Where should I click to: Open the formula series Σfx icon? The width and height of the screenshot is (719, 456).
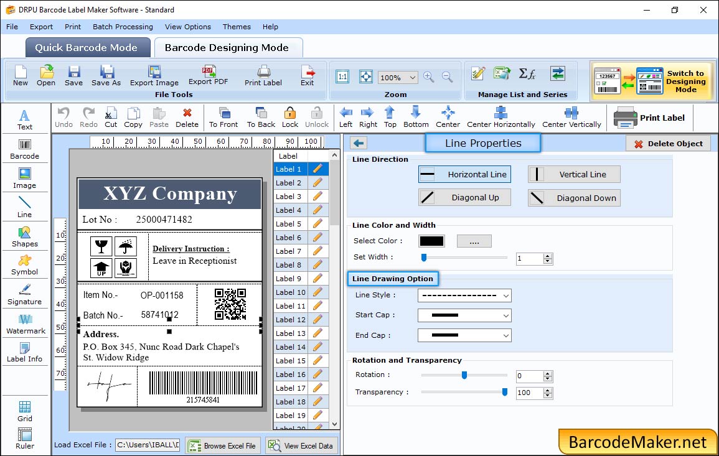[x=527, y=73]
